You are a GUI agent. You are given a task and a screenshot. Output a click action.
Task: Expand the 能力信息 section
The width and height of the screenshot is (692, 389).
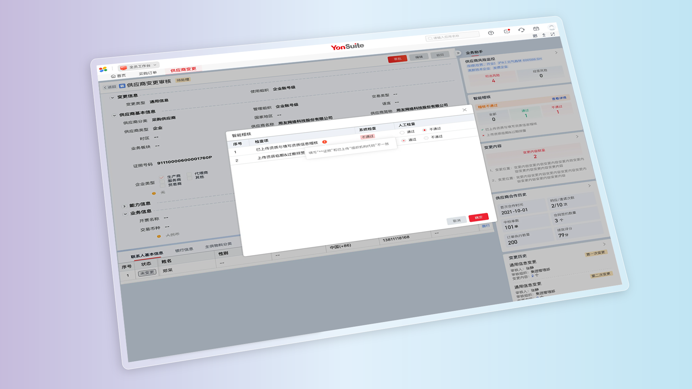tap(124, 206)
